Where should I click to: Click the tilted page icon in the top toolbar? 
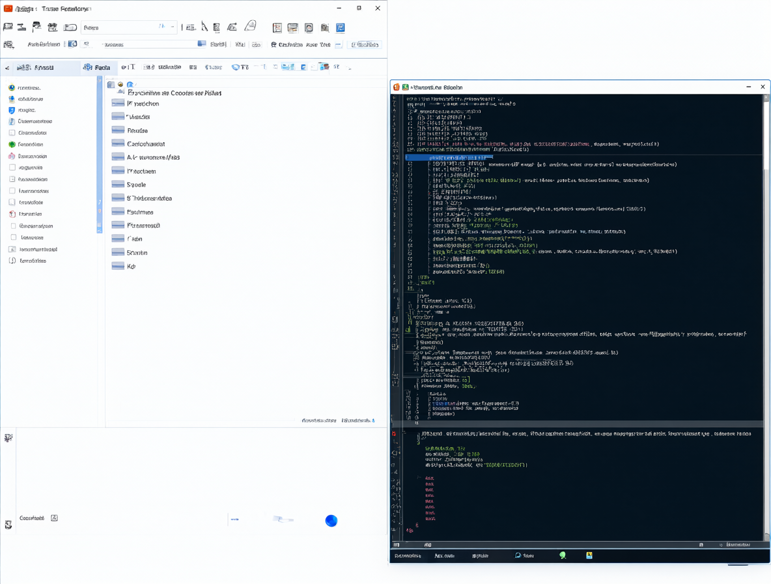(x=251, y=25)
